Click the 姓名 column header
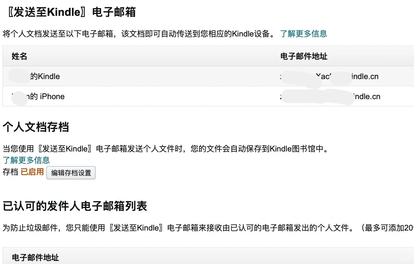The image size is (414, 264). coord(19,56)
